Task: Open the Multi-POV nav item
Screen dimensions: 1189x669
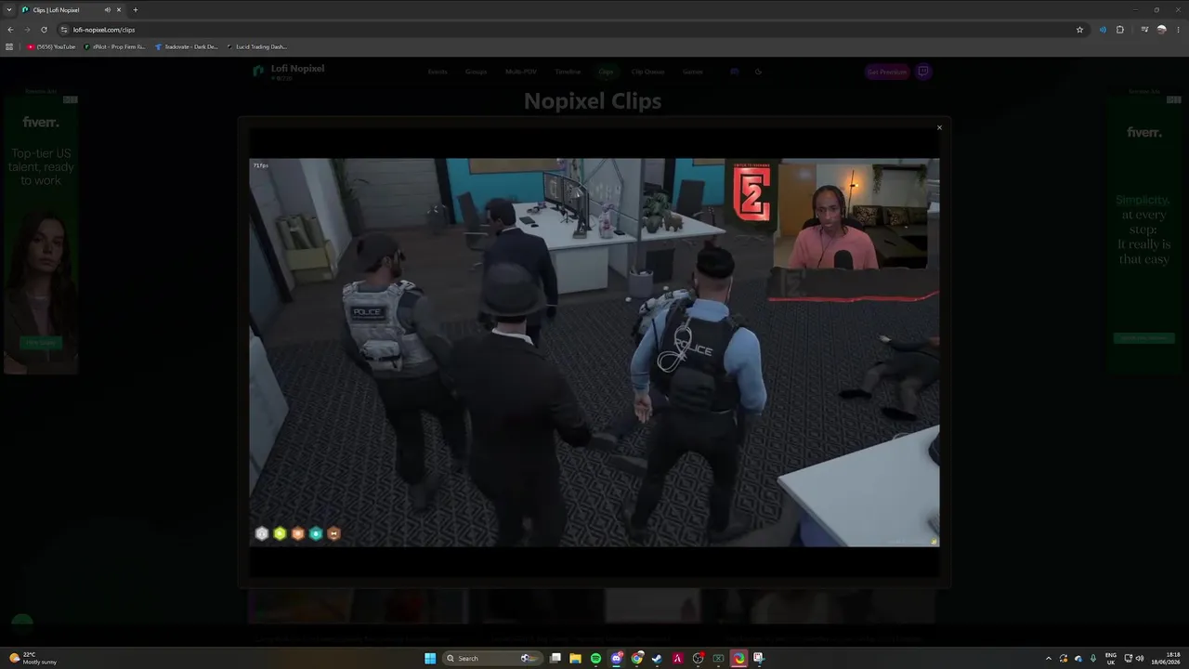Action: [520, 72]
